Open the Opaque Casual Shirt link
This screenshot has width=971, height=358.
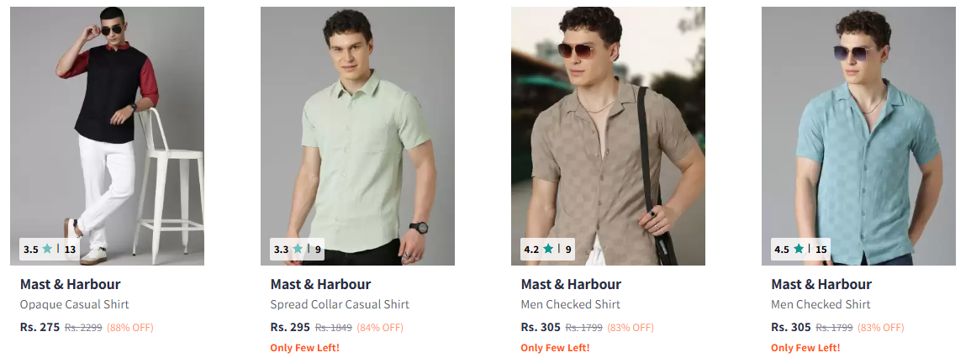pyautogui.click(x=74, y=305)
